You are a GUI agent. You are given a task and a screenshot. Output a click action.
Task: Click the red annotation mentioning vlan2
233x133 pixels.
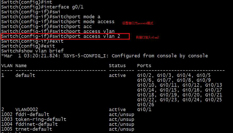coord(148,38)
